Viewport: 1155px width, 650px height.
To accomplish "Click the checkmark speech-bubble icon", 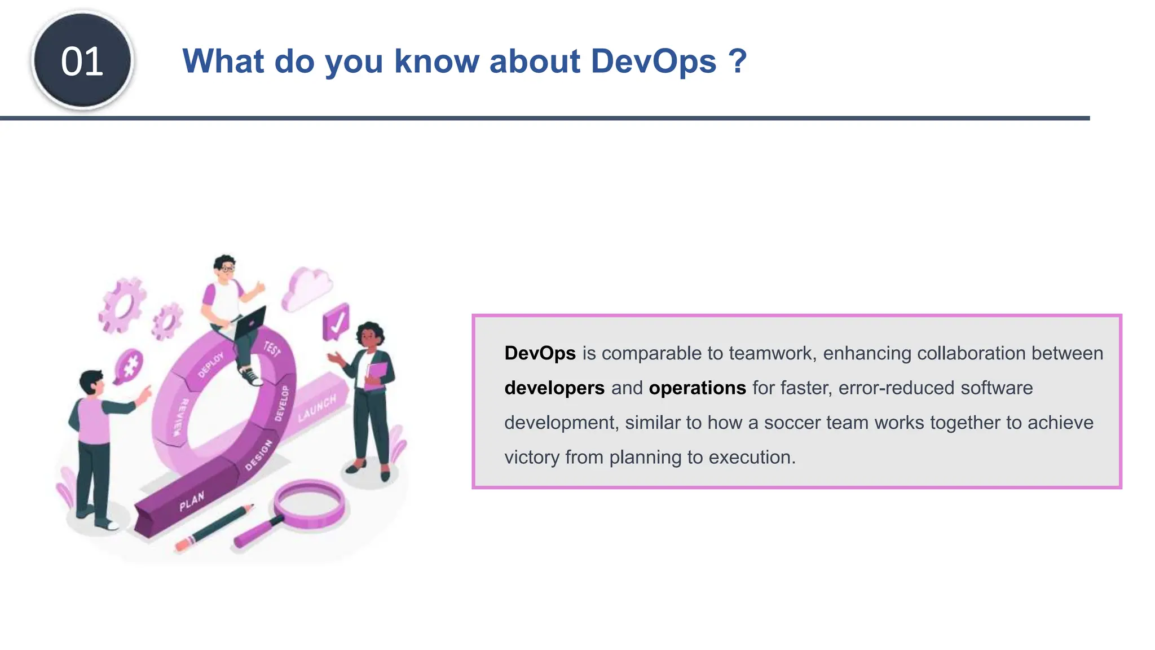I will pyautogui.click(x=336, y=323).
